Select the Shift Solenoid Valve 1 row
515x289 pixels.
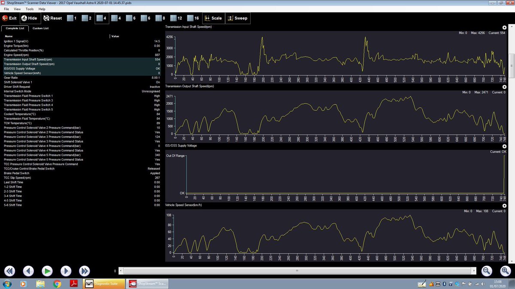coord(82,82)
